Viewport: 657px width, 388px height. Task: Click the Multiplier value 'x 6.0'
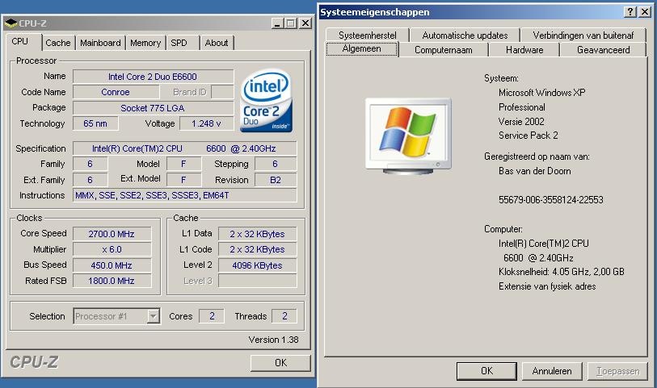(112, 249)
